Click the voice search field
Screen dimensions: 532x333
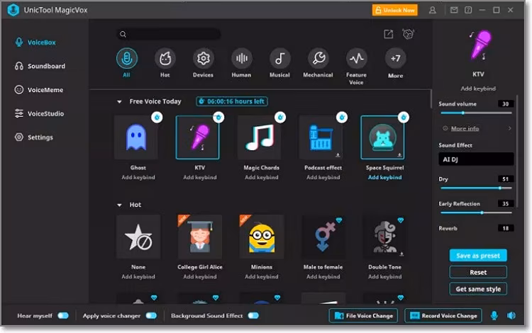click(169, 34)
